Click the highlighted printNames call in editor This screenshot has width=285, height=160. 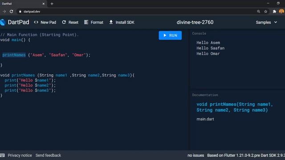[14, 55]
